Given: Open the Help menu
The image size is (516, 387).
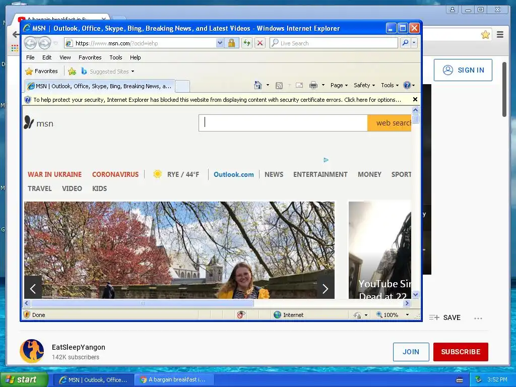Looking at the screenshot, I should [135, 57].
